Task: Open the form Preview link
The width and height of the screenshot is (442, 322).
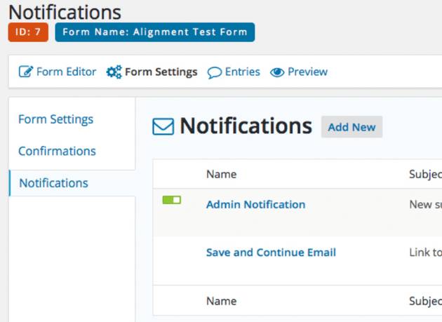Action: click(307, 72)
